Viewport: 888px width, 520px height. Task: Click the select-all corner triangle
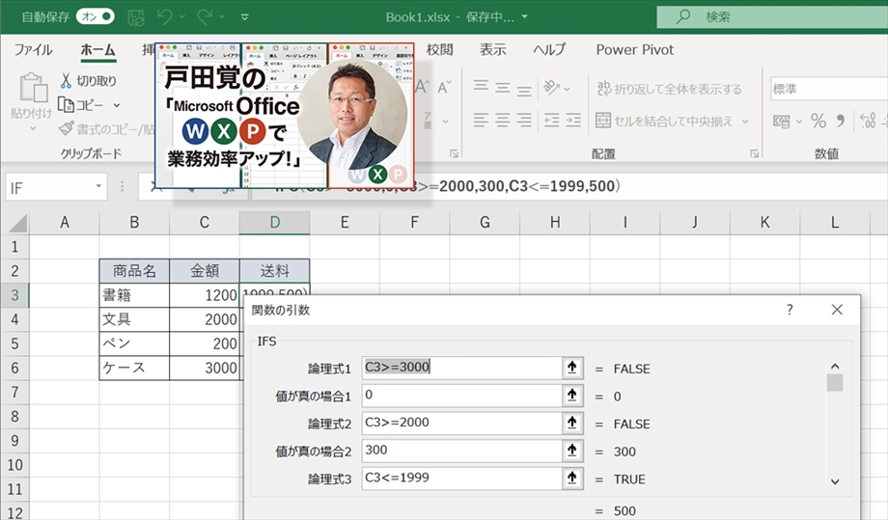(x=17, y=223)
